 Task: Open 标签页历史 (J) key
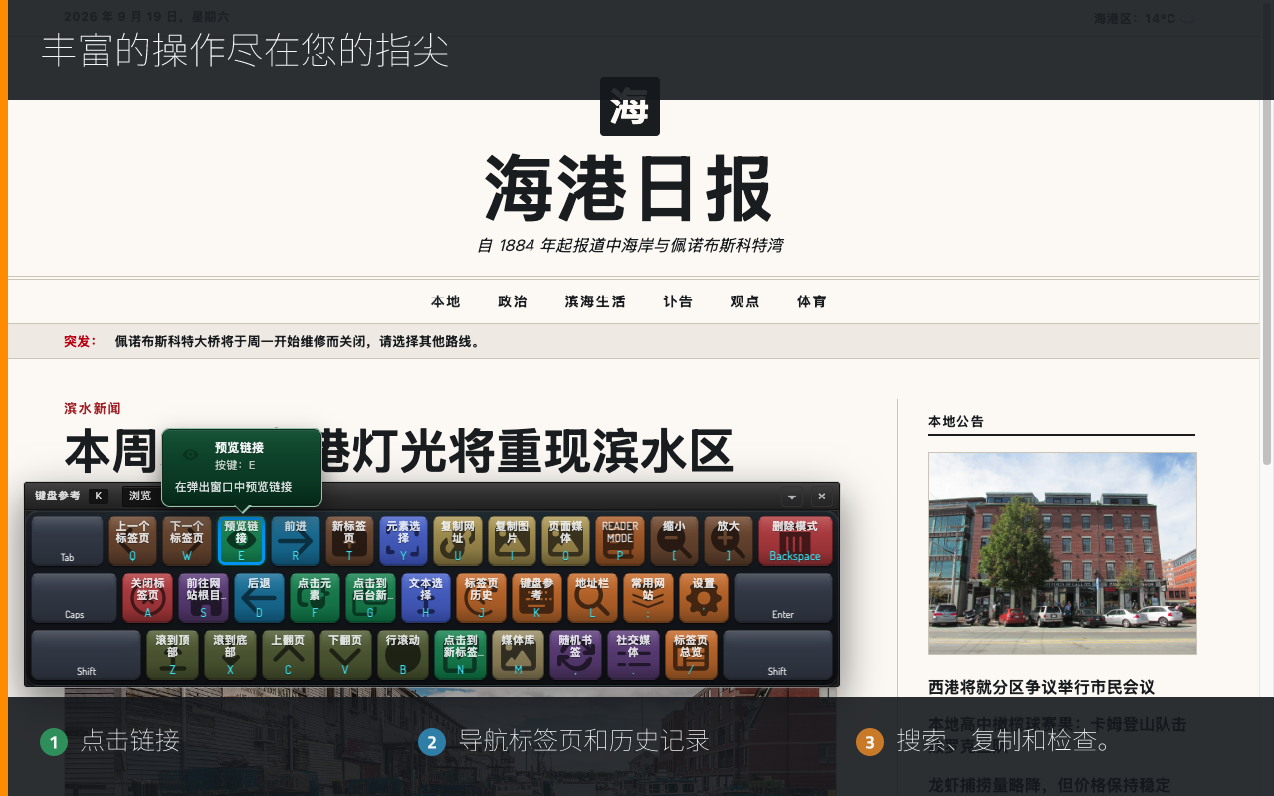point(481,598)
